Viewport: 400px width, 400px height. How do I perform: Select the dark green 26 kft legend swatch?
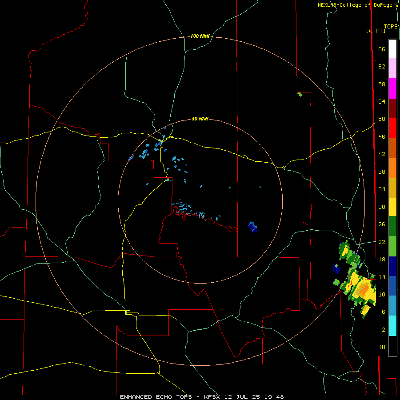click(392, 226)
